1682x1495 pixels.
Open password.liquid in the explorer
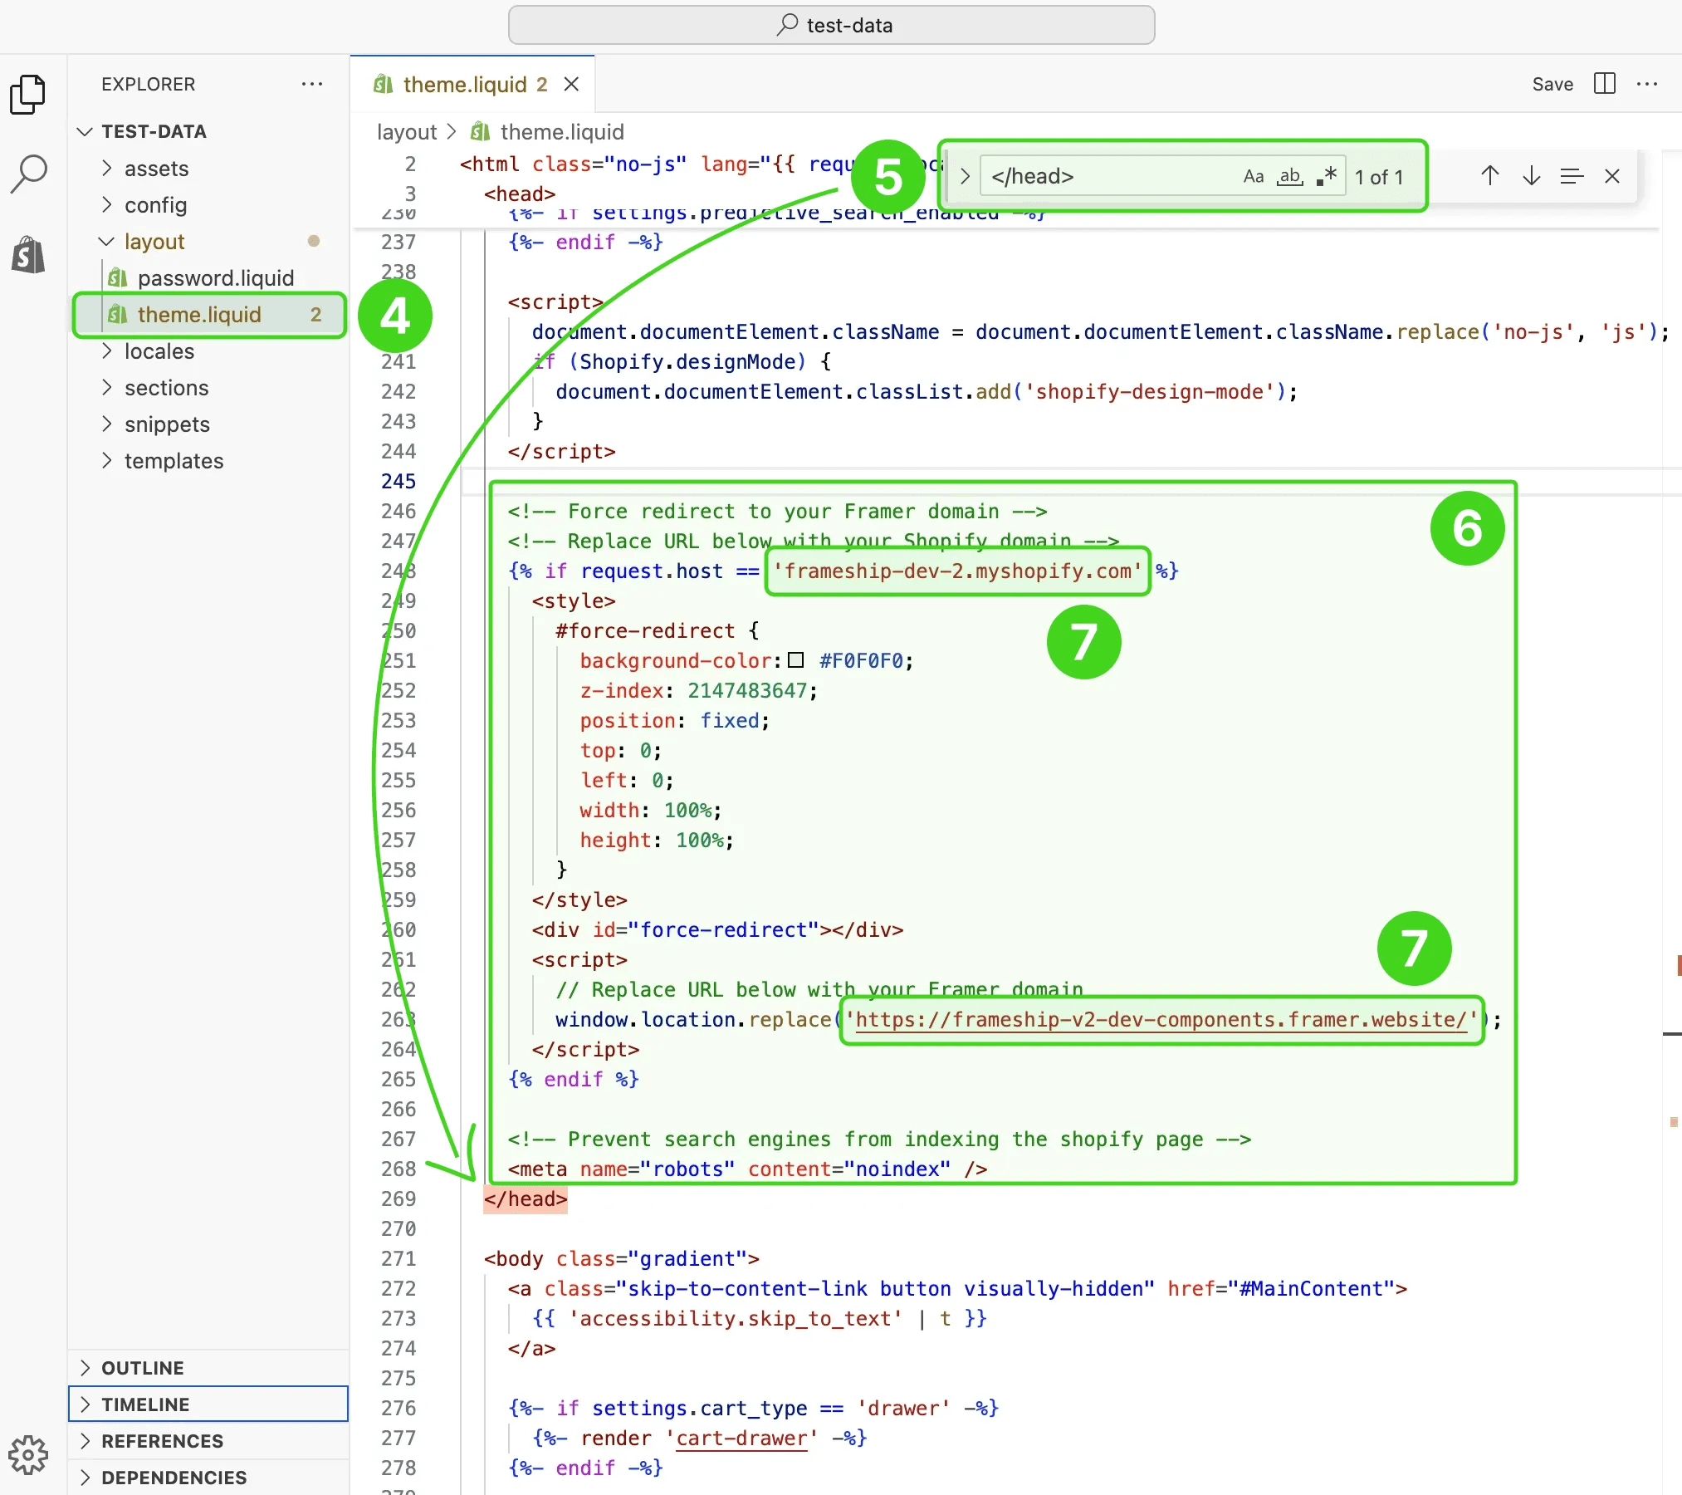pyautogui.click(x=215, y=278)
